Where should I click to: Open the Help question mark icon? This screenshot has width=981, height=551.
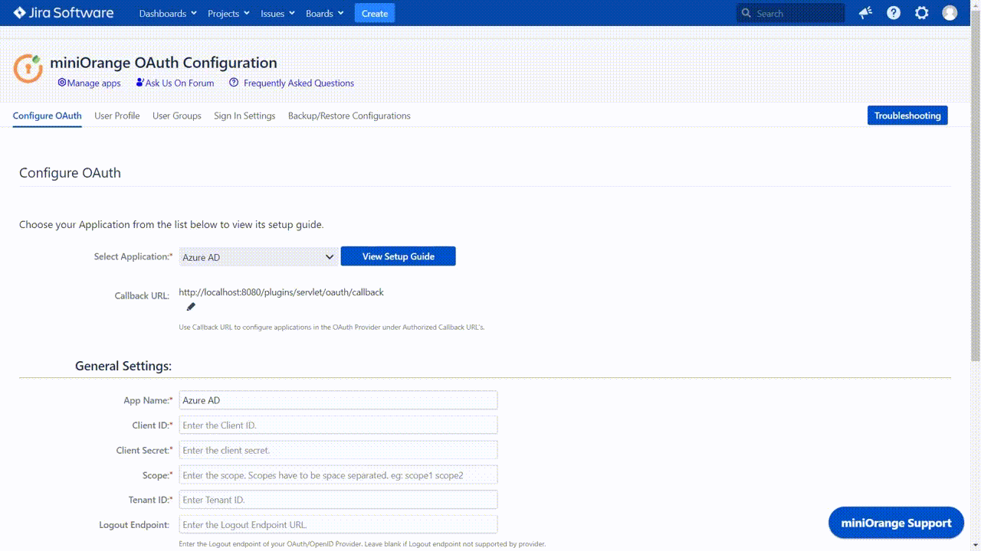(x=894, y=13)
